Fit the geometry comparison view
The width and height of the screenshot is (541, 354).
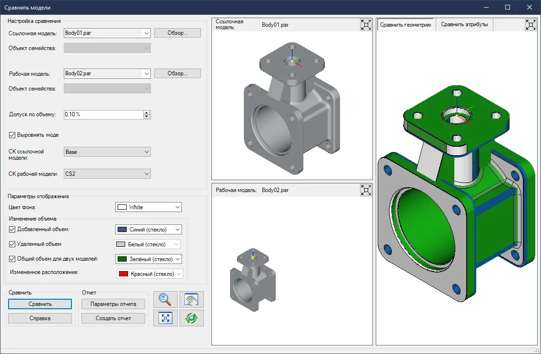click(x=531, y=25)
